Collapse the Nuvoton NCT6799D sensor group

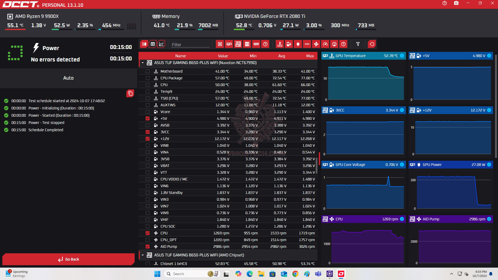tap(142, 63)
